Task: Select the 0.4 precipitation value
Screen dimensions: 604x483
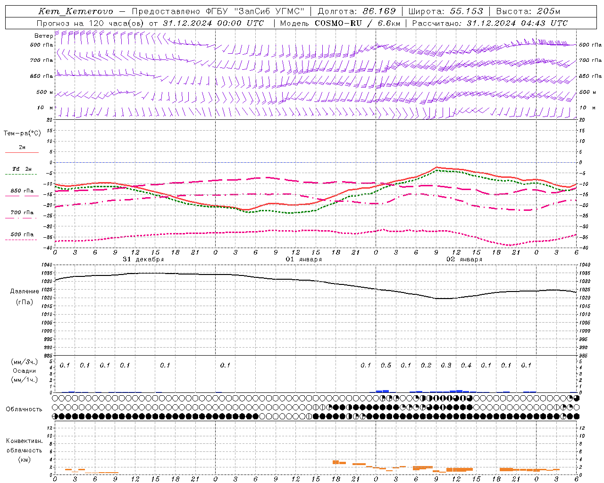Action: point(466,365)
